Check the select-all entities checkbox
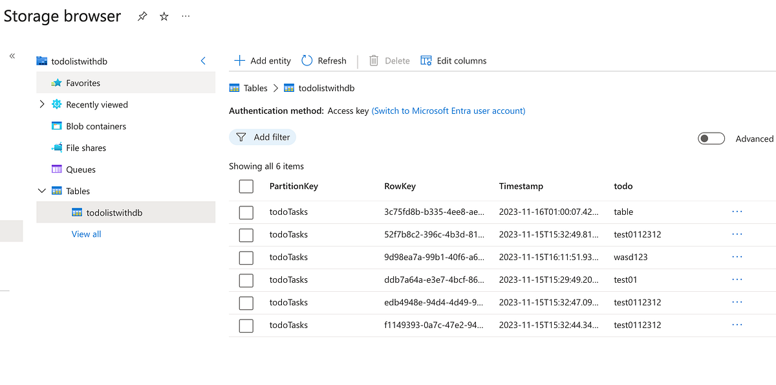The image size is (776, 385). 246,186
